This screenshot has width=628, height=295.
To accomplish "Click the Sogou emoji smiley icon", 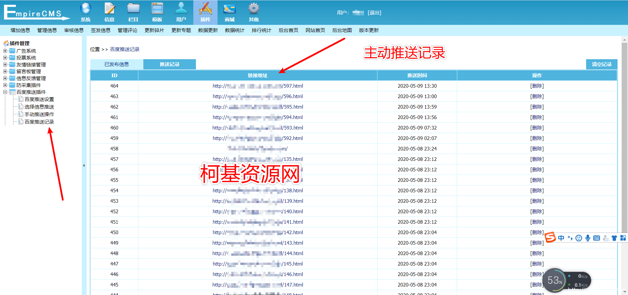I will pyautogui.click(x=579, y=238).
